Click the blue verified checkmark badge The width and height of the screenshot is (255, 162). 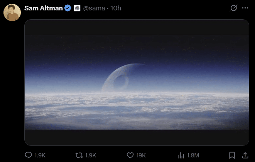click(x=68, y=8)
